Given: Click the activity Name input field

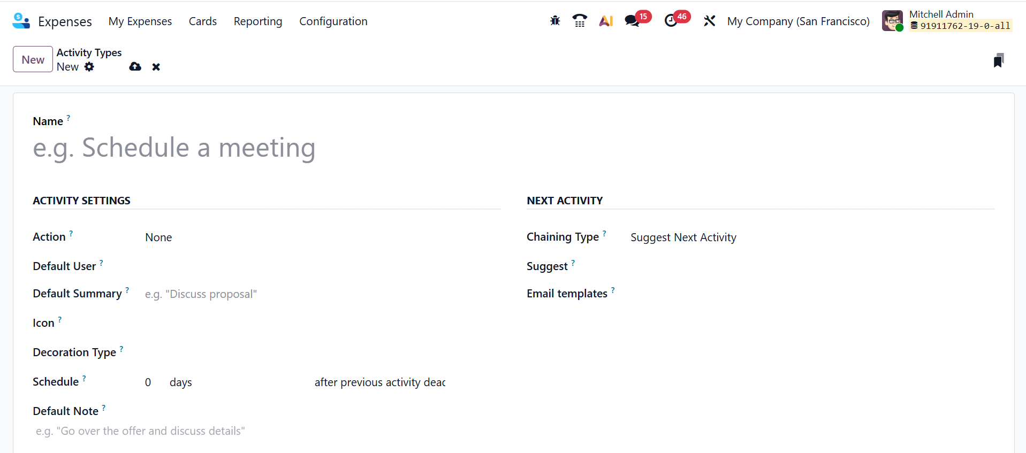Looking at the screenshot, I should pos(268,148).
